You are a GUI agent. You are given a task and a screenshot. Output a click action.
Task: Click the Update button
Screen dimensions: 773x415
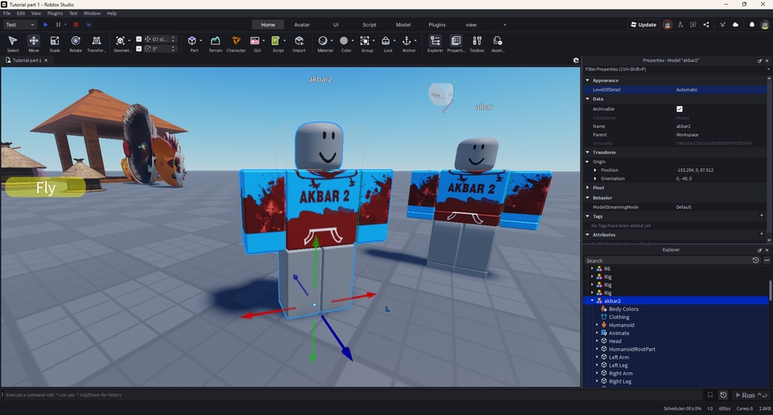[643, 25]
